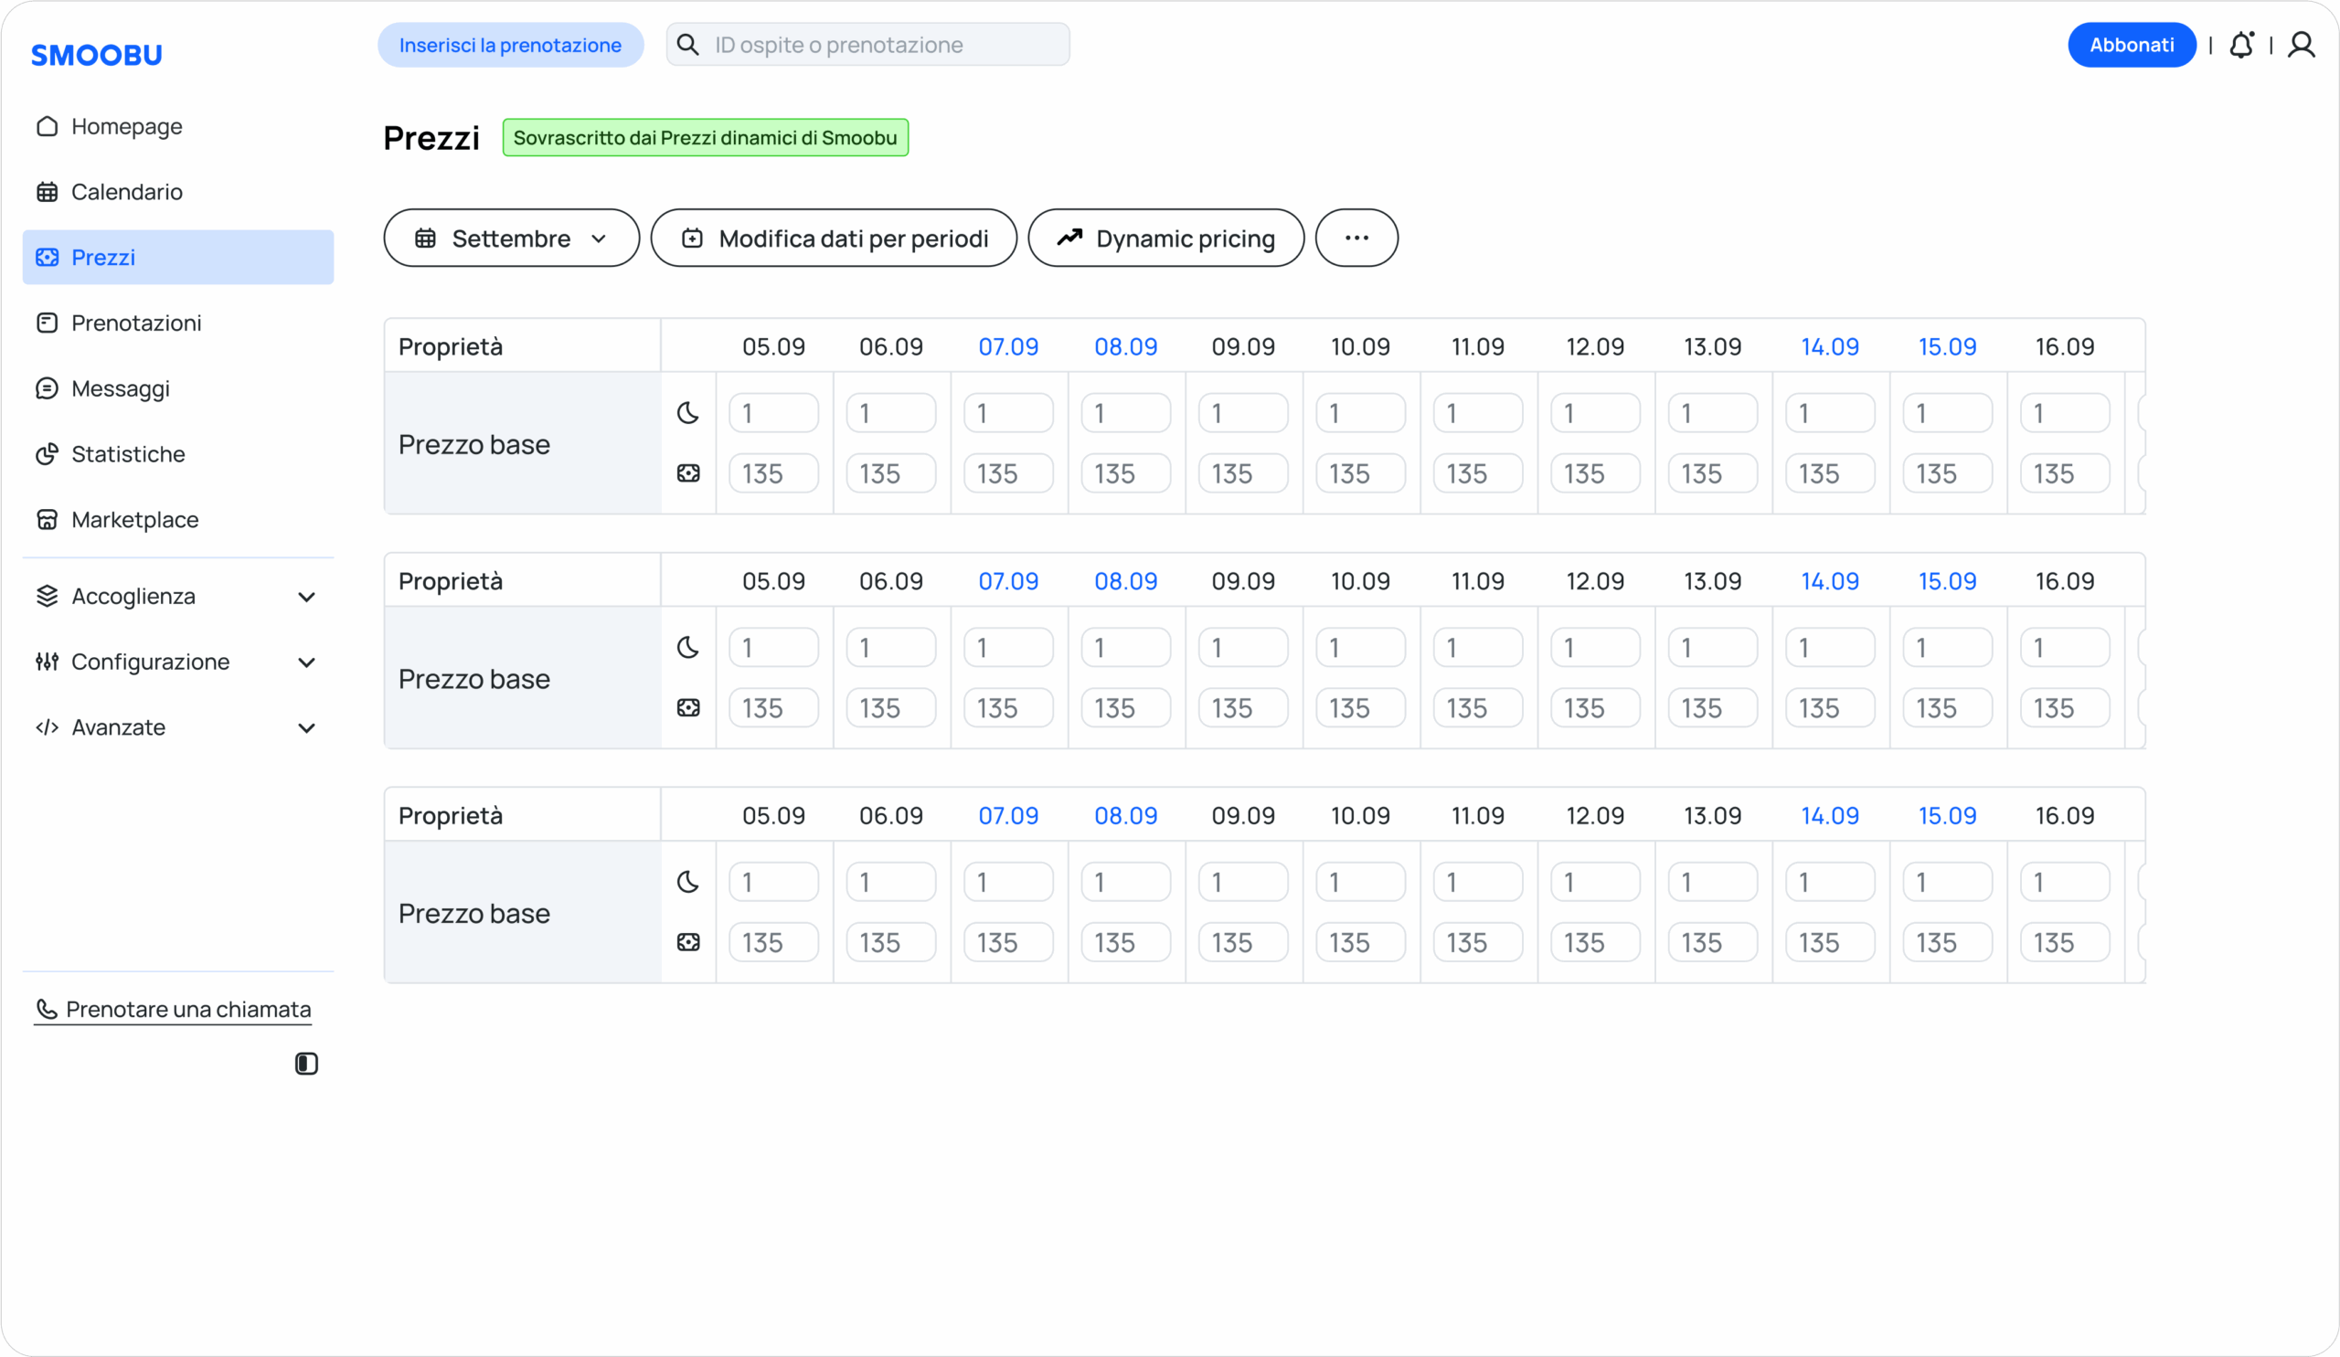Open Statistiche from the sidebar

[x=128, y=454]
